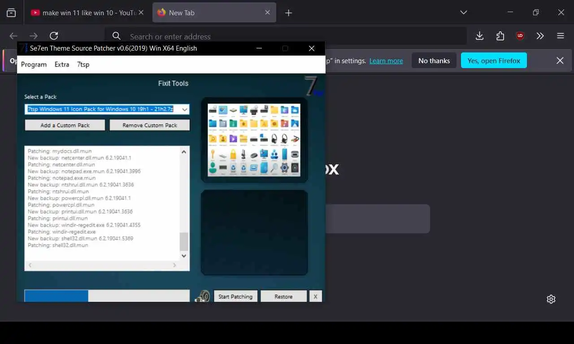Close the Se7en Theme Source Patcher window

312,48
